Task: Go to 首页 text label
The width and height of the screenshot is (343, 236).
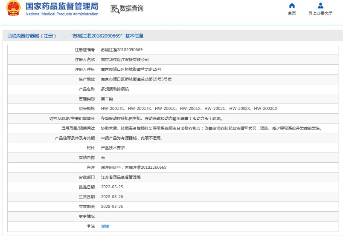Action: 292,13
